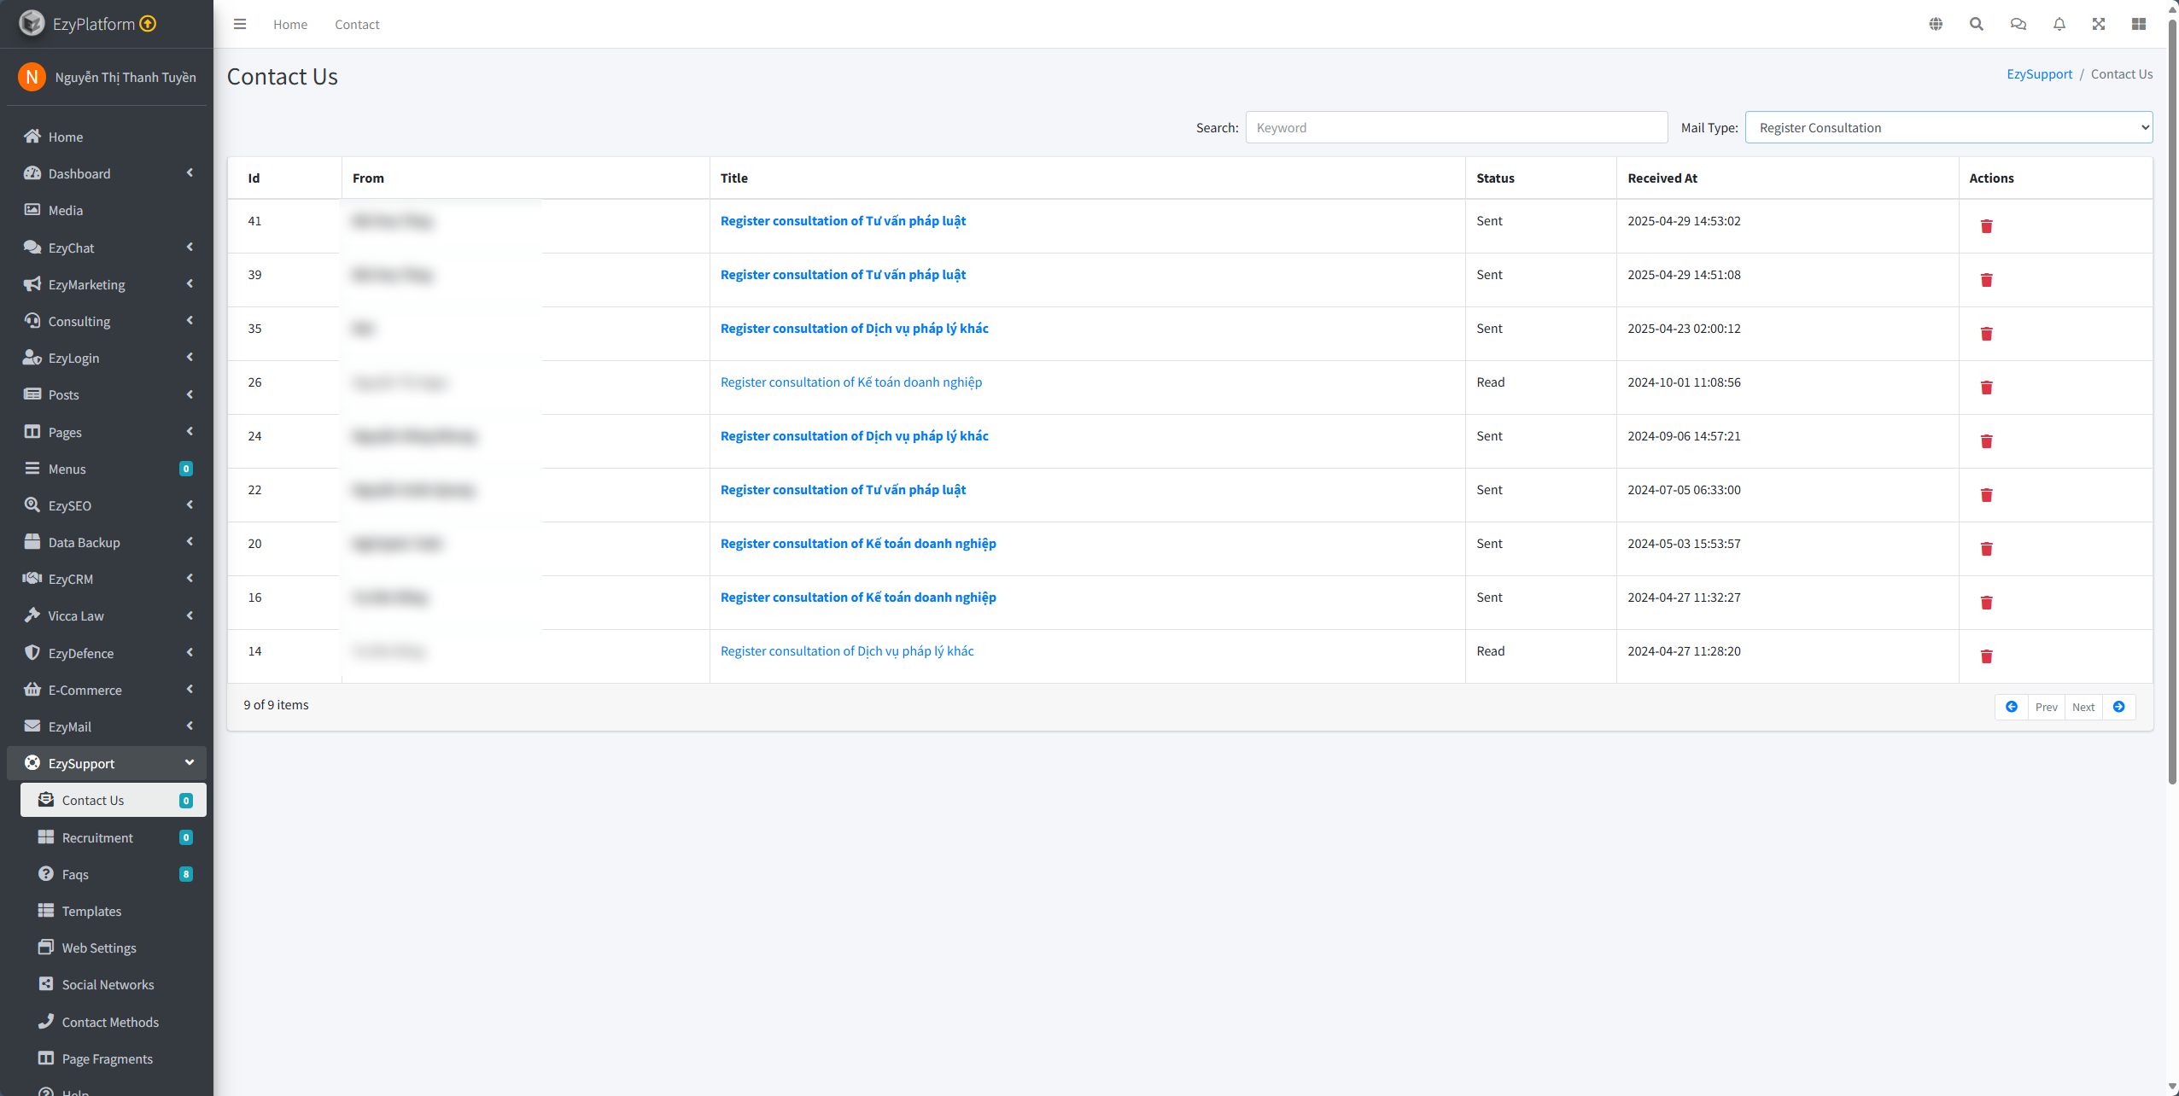This screenshot has width=2179, height=1096.
Task: Click the top bar search icon
Action: pyautogui.click(x=1977, y=24)
